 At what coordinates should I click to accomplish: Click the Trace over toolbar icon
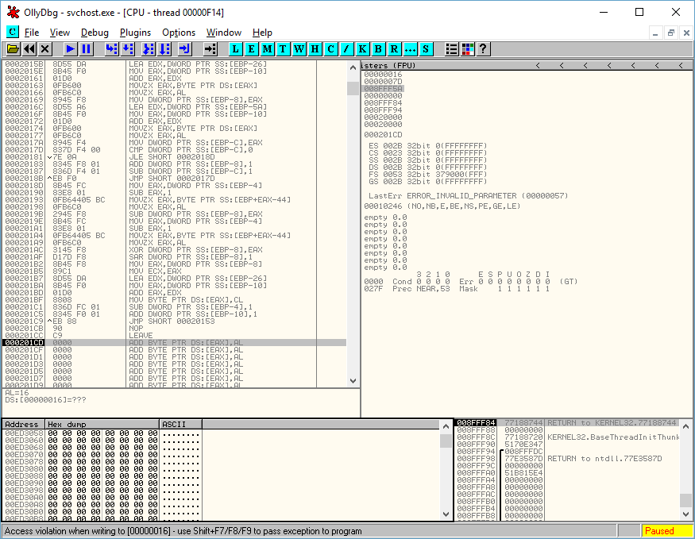164,48
